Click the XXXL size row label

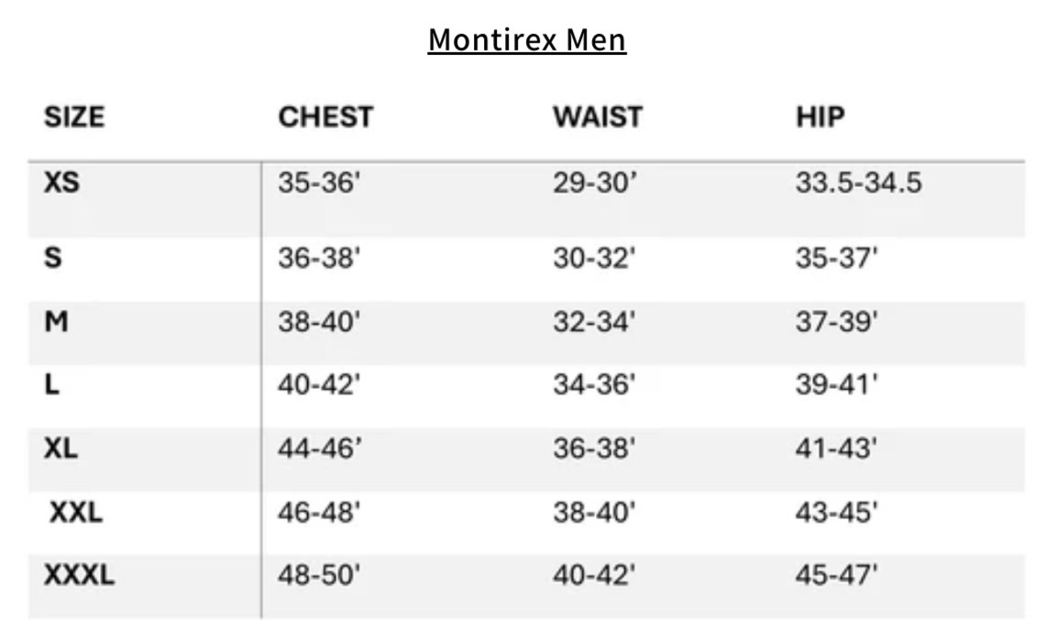[80, 576]
